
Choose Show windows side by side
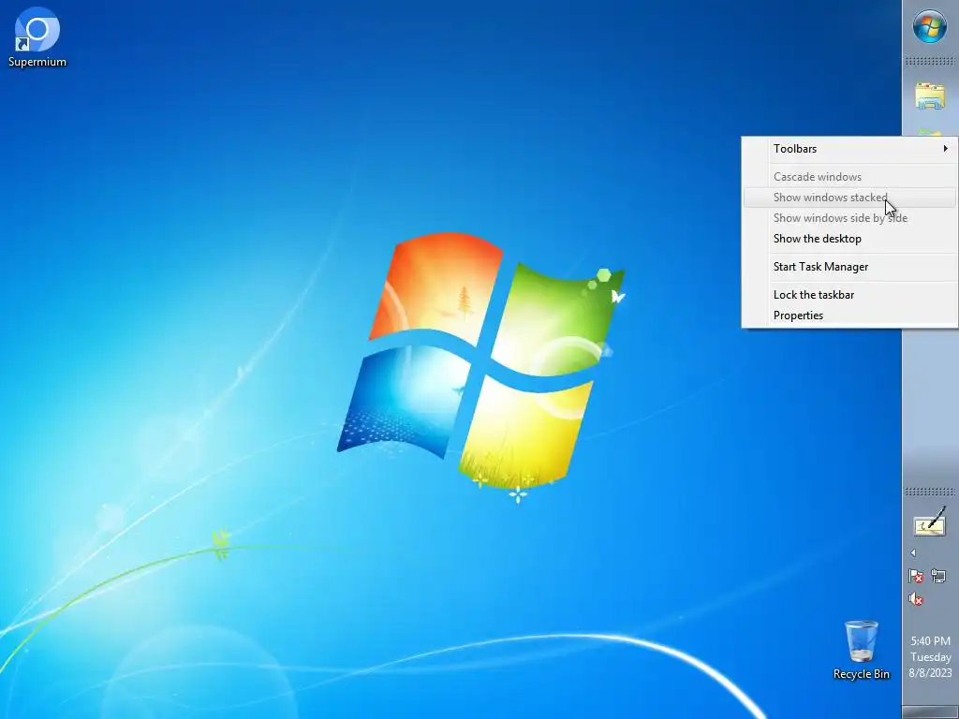tap(850, 218)
